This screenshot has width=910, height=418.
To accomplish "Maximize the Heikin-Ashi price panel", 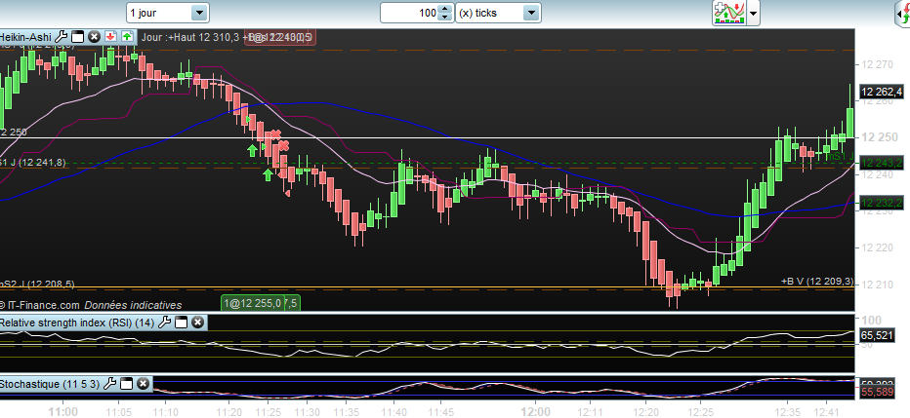I will click(78, 37).
